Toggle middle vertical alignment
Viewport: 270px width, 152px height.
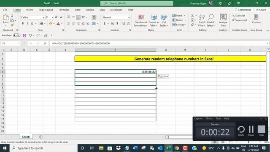click(x=73, y=17)
